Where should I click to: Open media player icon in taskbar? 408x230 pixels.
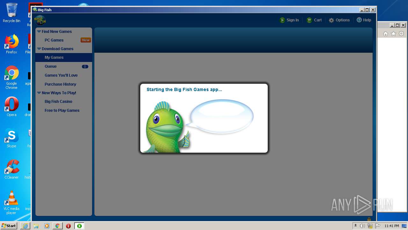coord(47,226)
